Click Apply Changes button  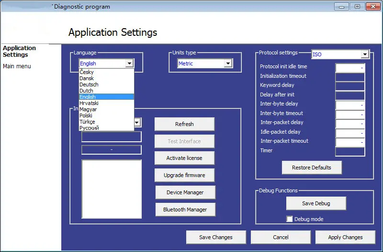coord(345,237)
